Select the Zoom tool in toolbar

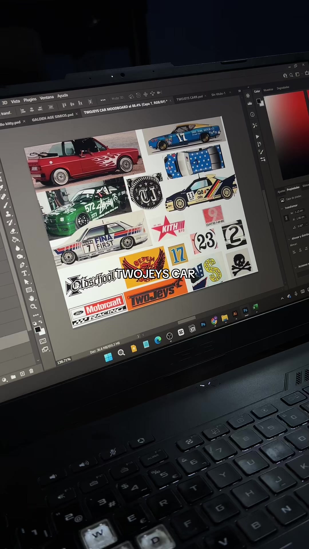point(33,307)
